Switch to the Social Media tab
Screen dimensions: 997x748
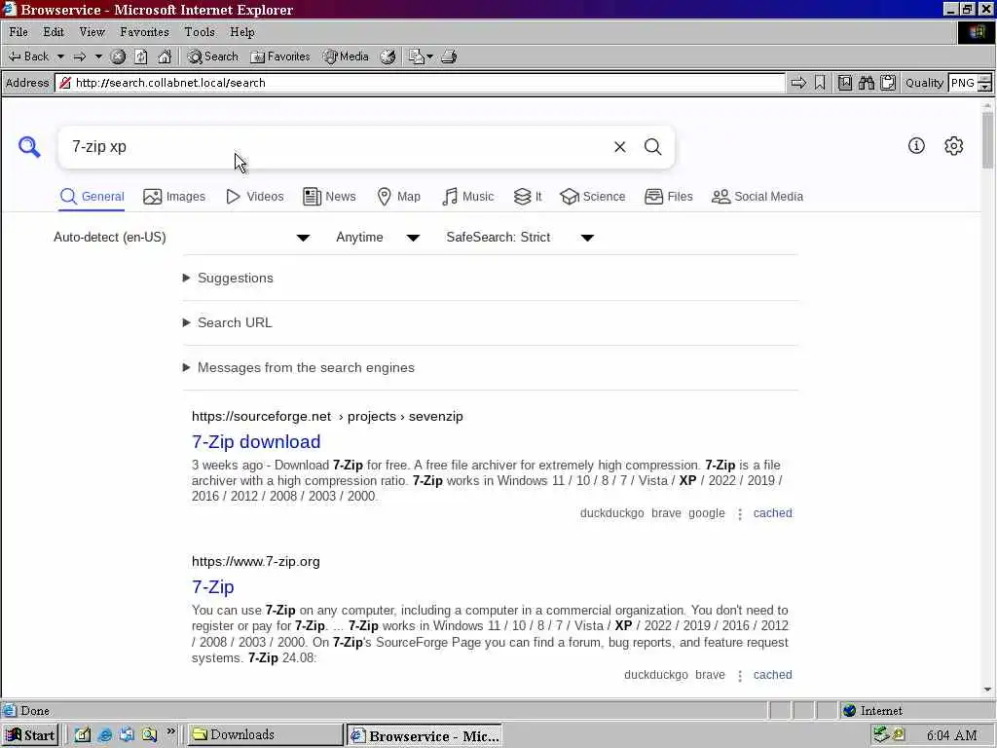(x=757, y=197)
